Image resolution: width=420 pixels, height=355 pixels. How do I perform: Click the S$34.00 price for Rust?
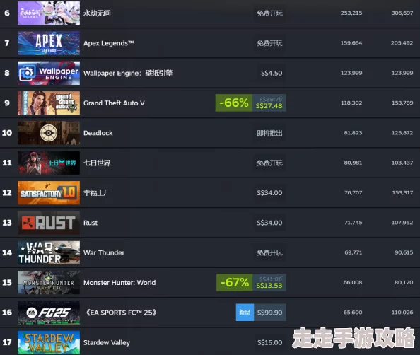[269, 223]
